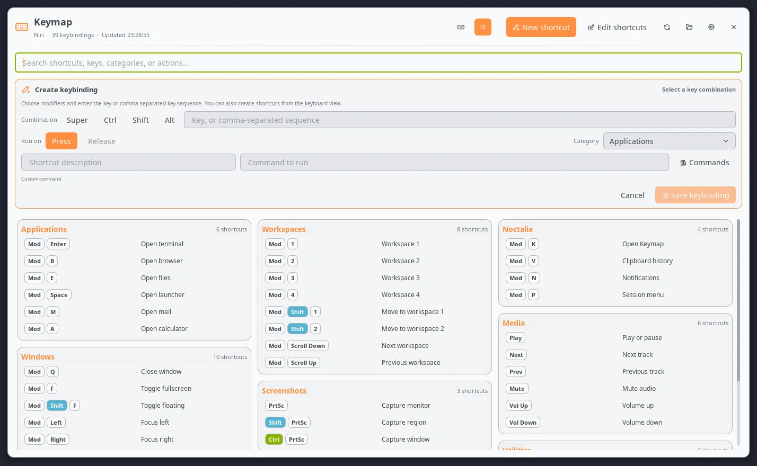The image size is (757, 466).
Task: Select Run on Press option
Action: (x=61, y=141)
